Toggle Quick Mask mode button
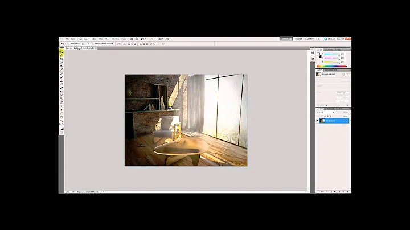Viewport: 410px width, 230px height. pos(61,132)
